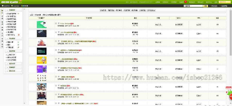
Task: Collapse the 常用操作 sidebar section
Action: click(13, 10)
